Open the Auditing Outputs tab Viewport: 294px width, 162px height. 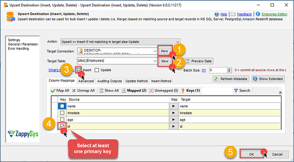click(x=110, y=81)
